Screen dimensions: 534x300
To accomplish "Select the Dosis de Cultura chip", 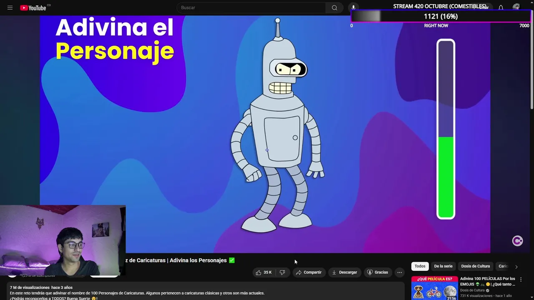I will coord(476,266).
